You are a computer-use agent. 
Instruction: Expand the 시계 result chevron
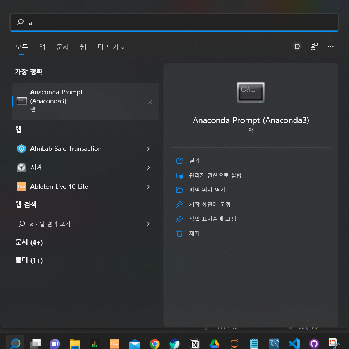click(x=149, y=167)
